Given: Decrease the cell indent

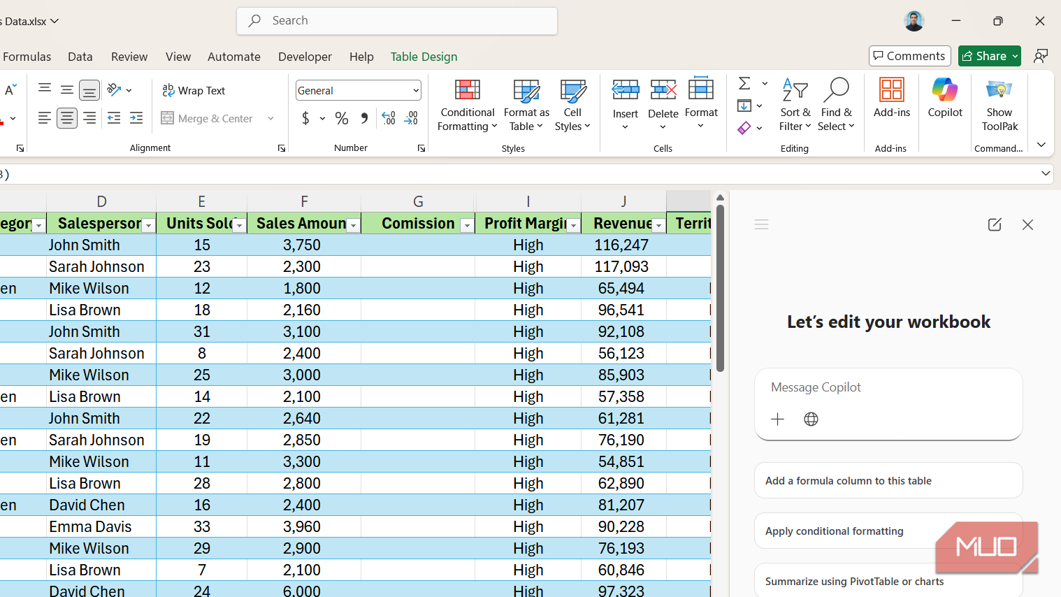Looking at the screenshot, I should pyautogui.click(x=114, y=118).
